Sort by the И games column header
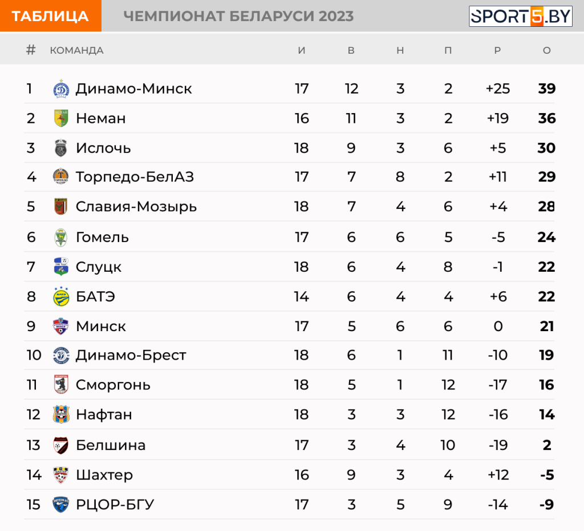 (x=302, y=50)
